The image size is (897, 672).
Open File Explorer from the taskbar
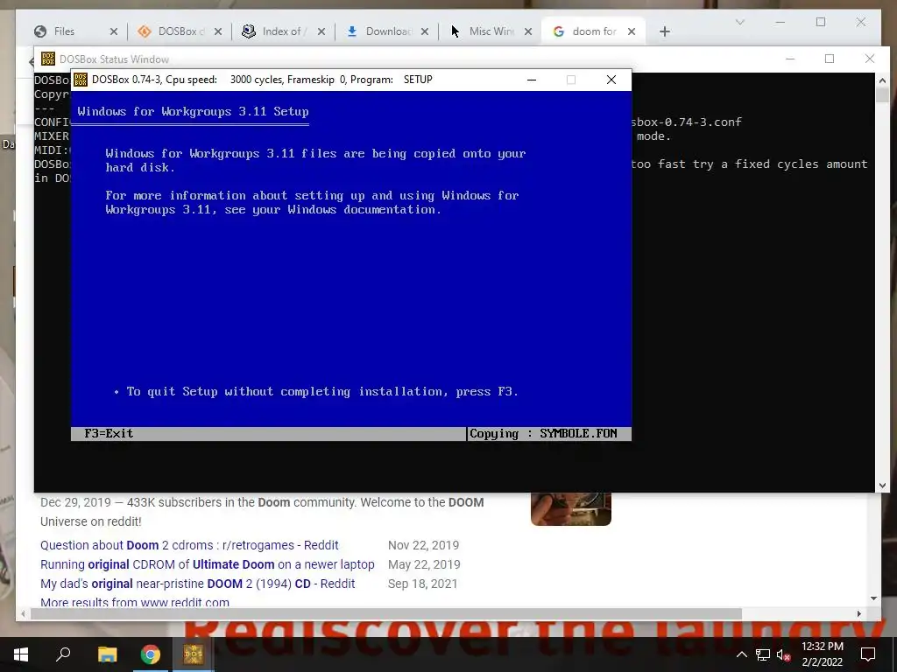pos(107,654)
